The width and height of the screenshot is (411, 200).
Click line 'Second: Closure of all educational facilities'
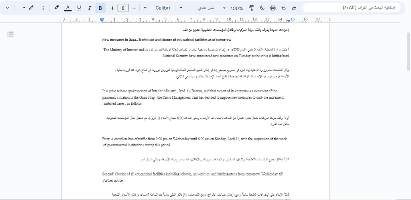193,174
